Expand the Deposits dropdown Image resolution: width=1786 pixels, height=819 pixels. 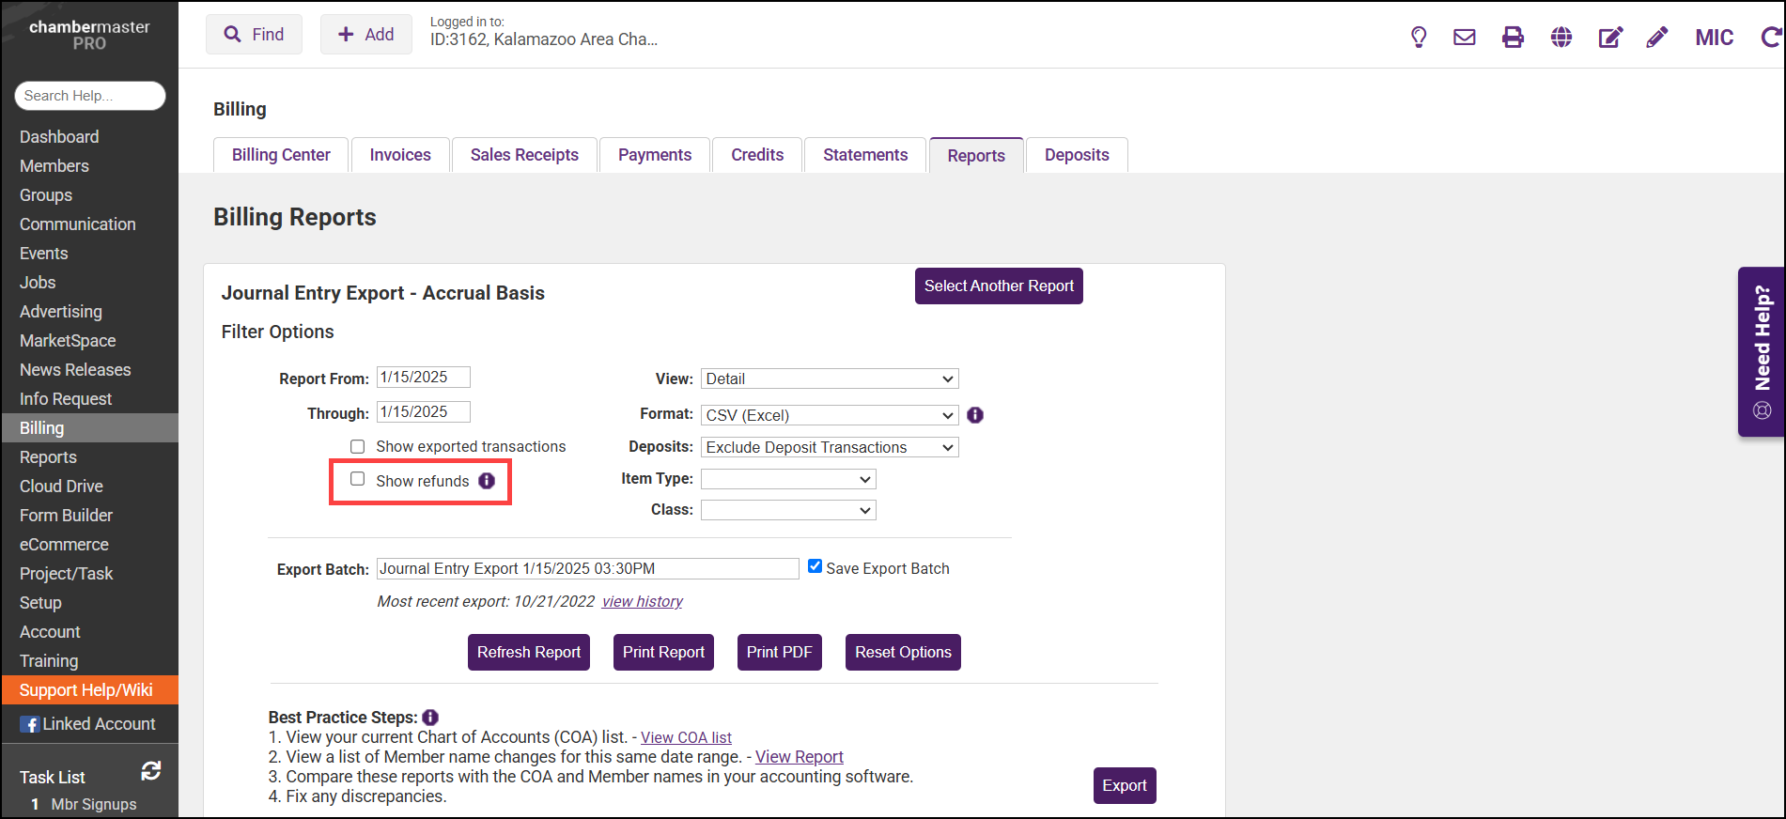click(829, 448)
